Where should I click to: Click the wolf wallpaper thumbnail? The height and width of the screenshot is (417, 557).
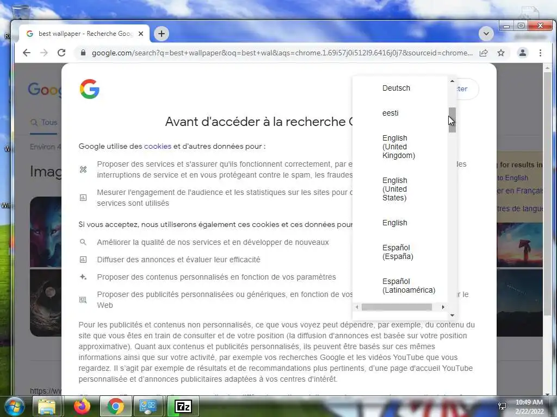pos(46,231)
